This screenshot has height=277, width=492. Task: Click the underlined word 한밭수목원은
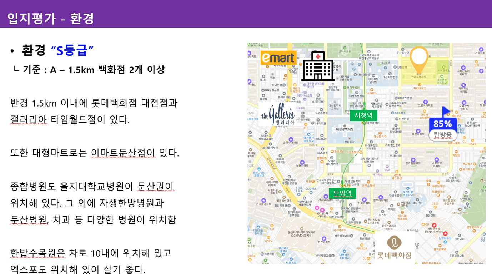click(38, 253)
